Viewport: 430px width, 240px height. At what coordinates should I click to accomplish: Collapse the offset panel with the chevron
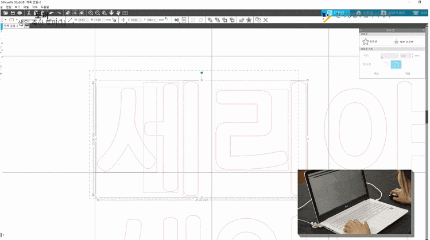[x=361, y=30]
